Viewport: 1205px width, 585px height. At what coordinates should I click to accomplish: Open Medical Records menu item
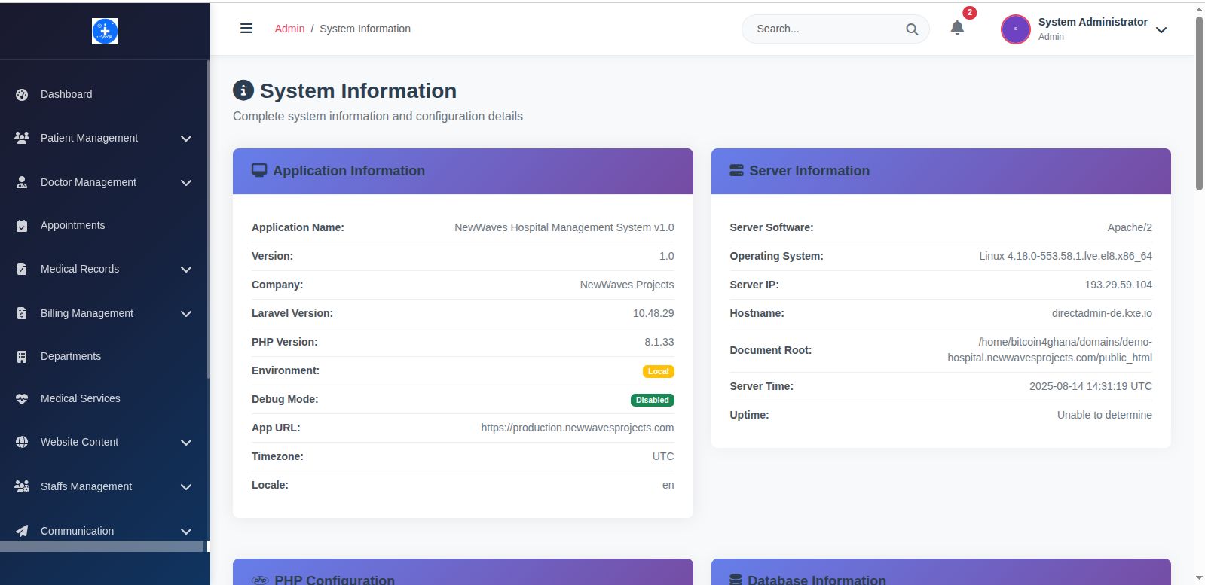pyautogui.click(x=80, y=269)
